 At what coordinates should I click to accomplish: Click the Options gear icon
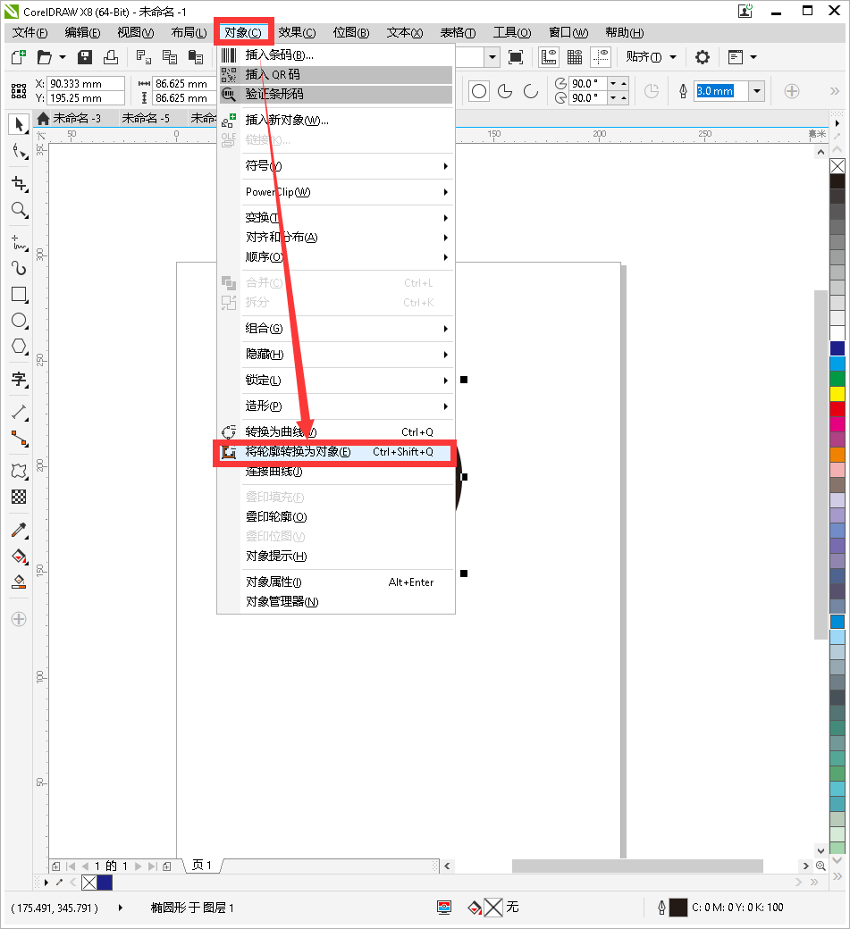click(x=703, y=57)
